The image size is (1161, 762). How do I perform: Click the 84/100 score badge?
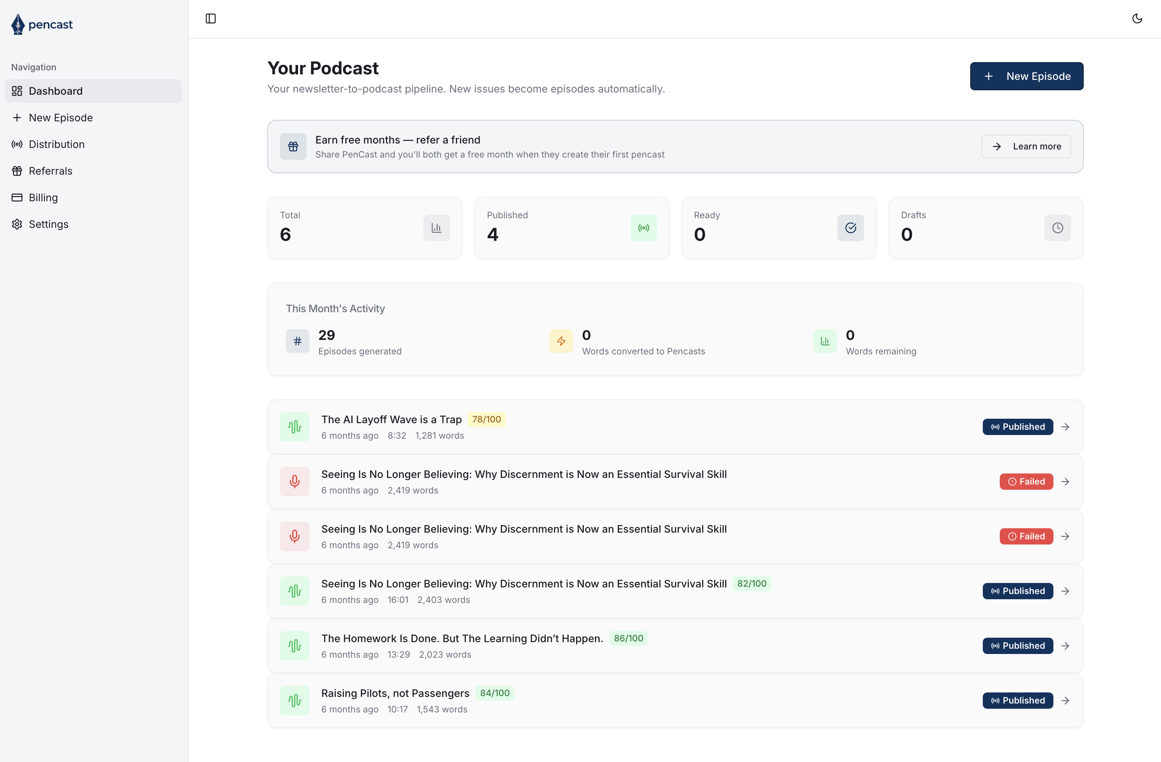point(495,693)
